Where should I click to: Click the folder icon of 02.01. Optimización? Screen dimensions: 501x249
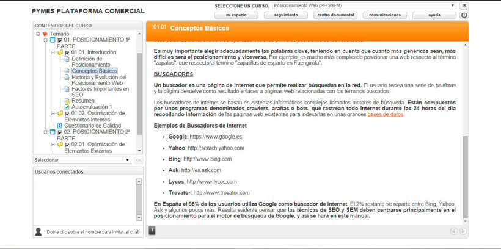(x=60, y=145)
